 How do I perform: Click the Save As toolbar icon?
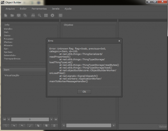(25, 15)
